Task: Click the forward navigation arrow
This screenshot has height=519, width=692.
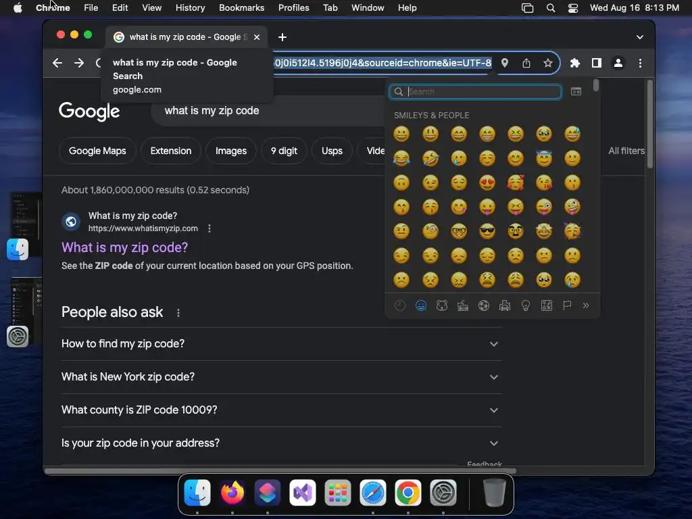Action: tap(79, 63)
